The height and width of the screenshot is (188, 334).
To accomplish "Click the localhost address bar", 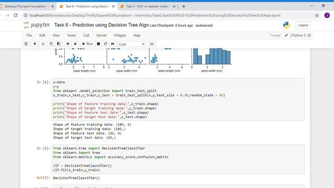I will (155, 15).
